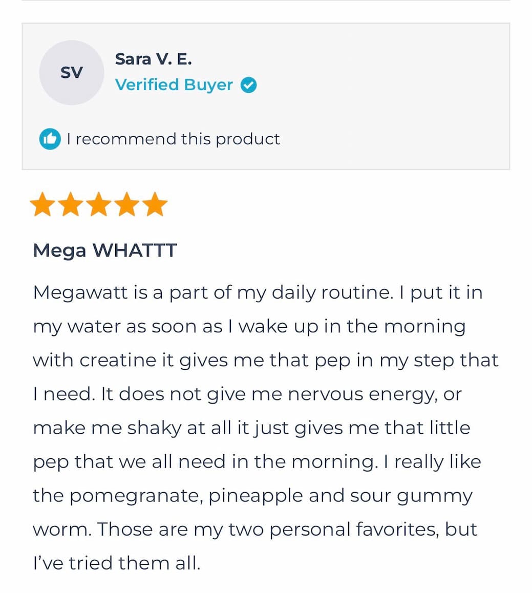This screenshot has width=532, height=593.
Task: Select the fourth rating star
Action: 127,203
